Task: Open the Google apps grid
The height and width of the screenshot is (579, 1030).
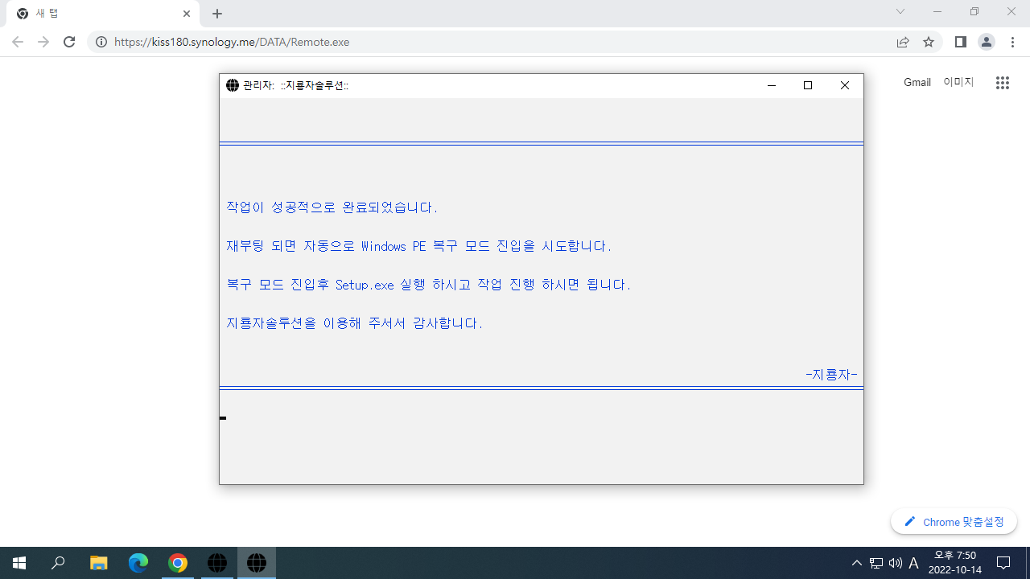Action: [1002, 83]
